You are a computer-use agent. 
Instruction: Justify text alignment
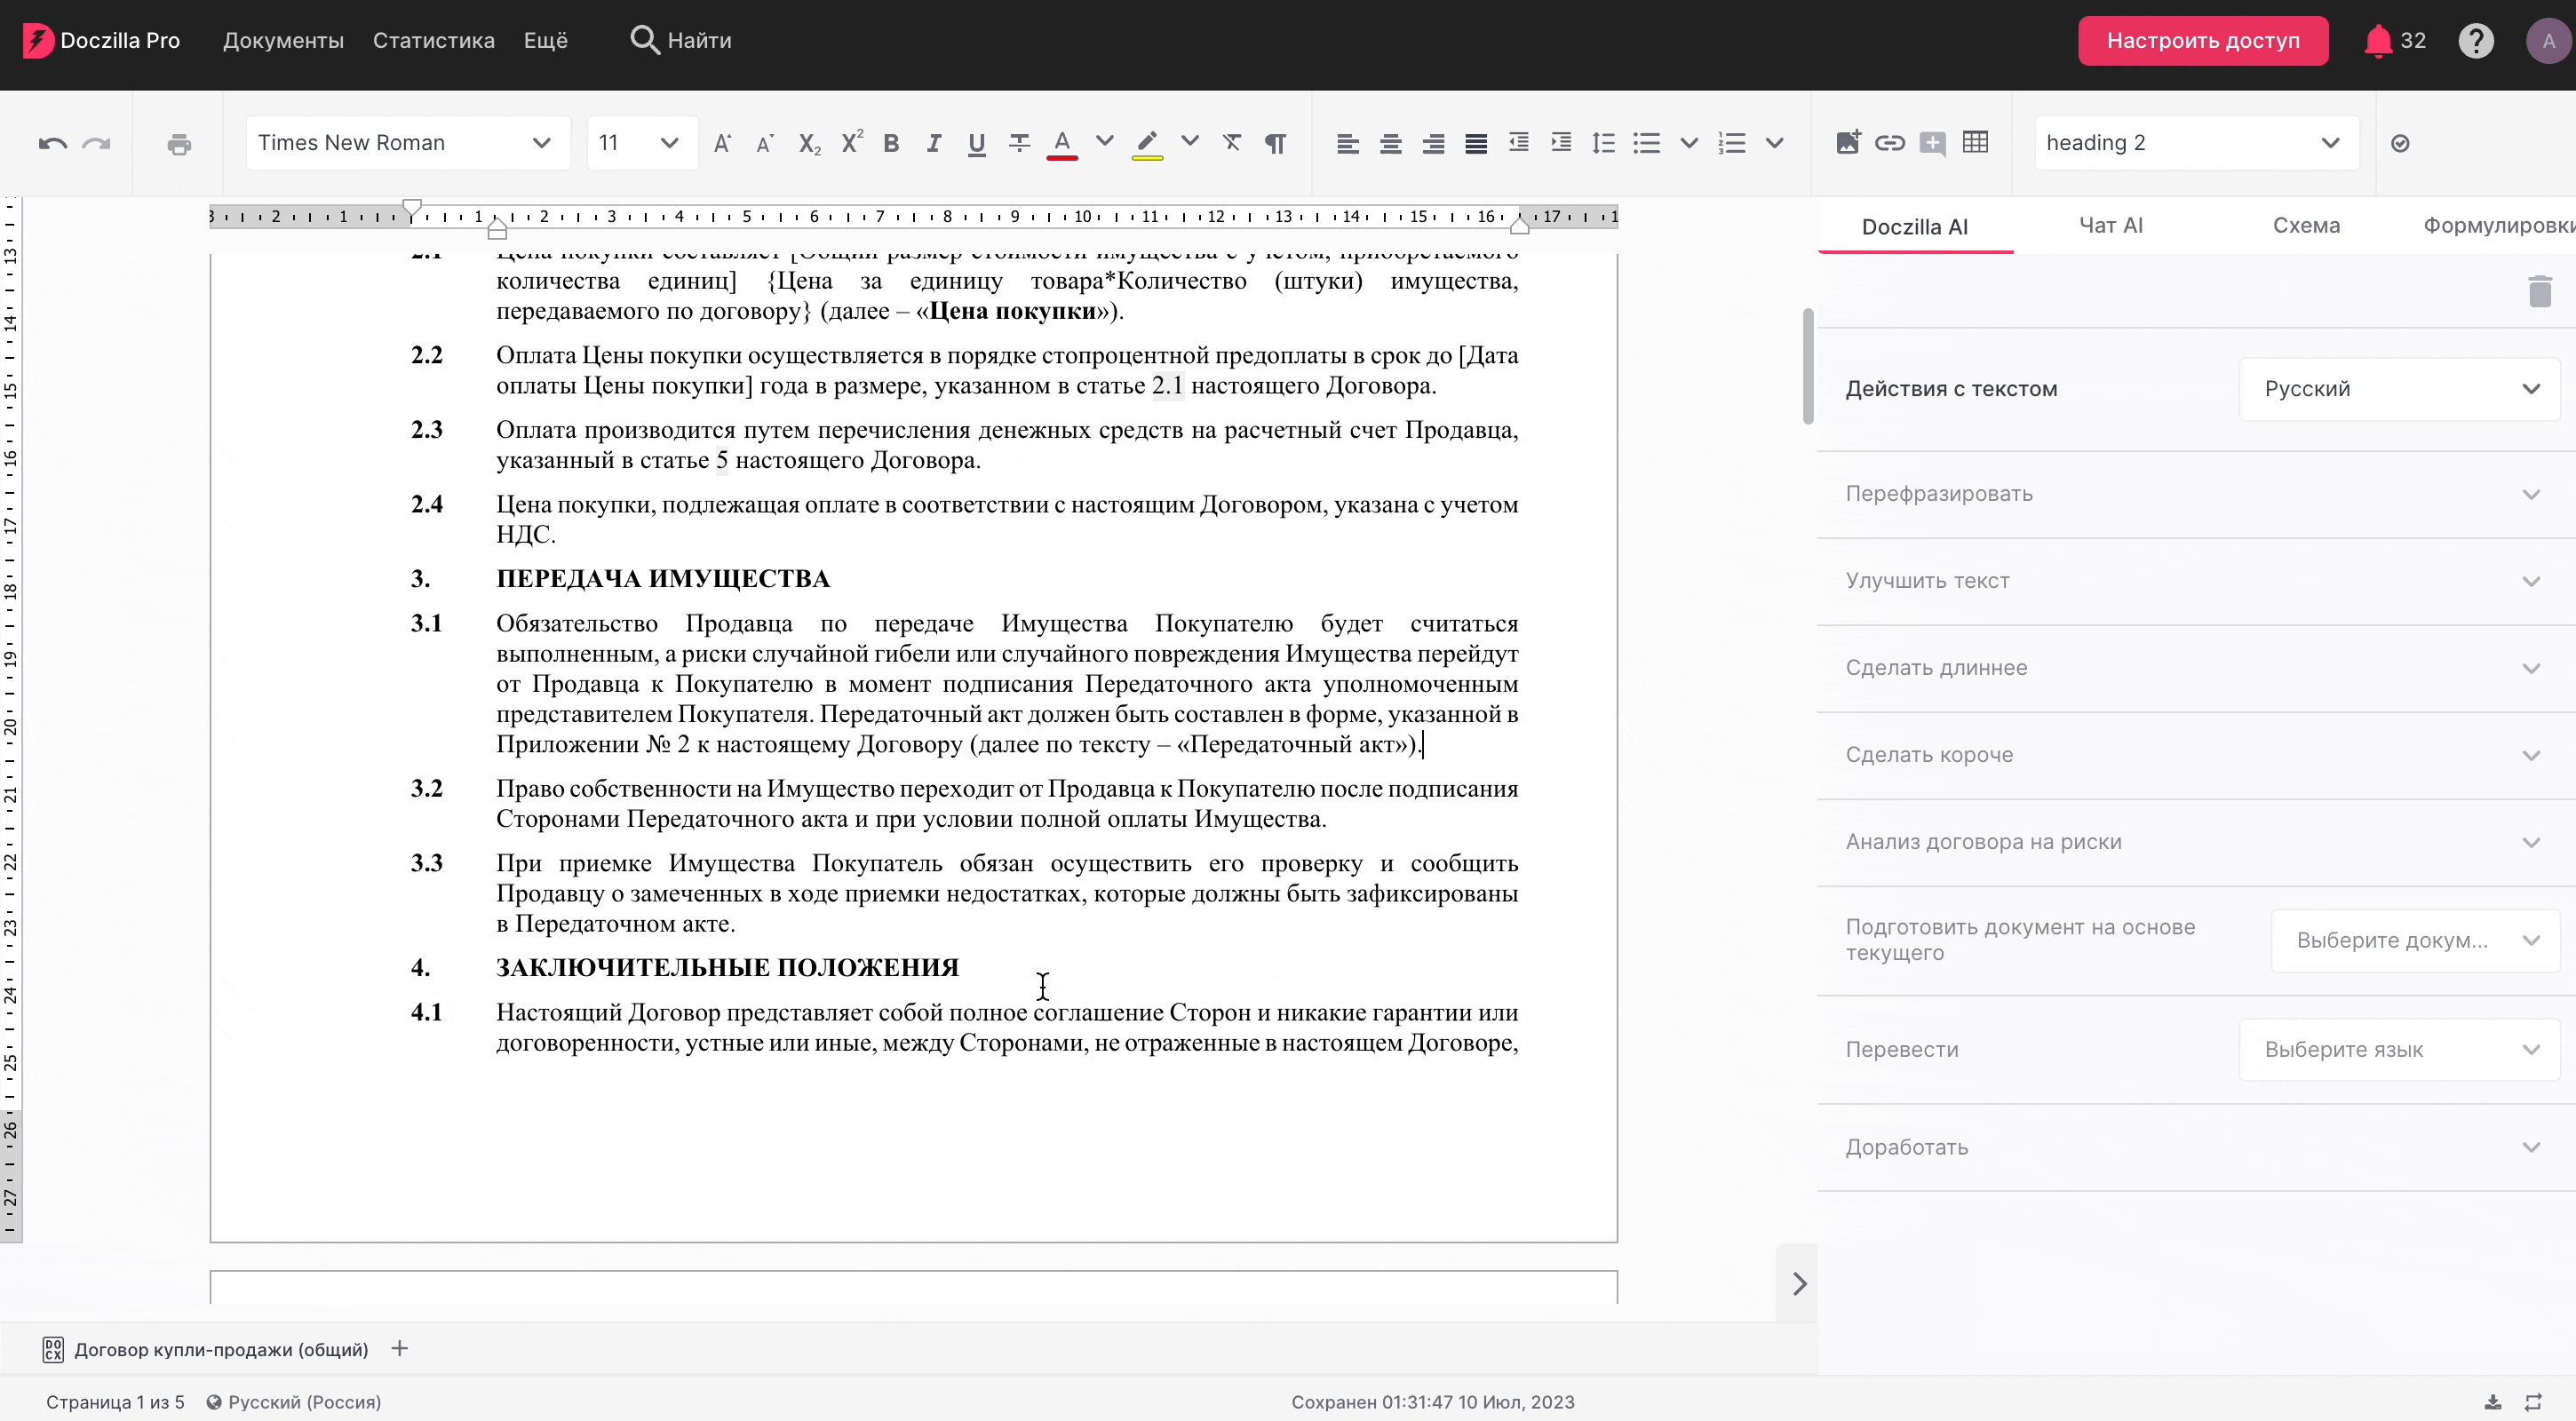click(x=1476, y=143)
